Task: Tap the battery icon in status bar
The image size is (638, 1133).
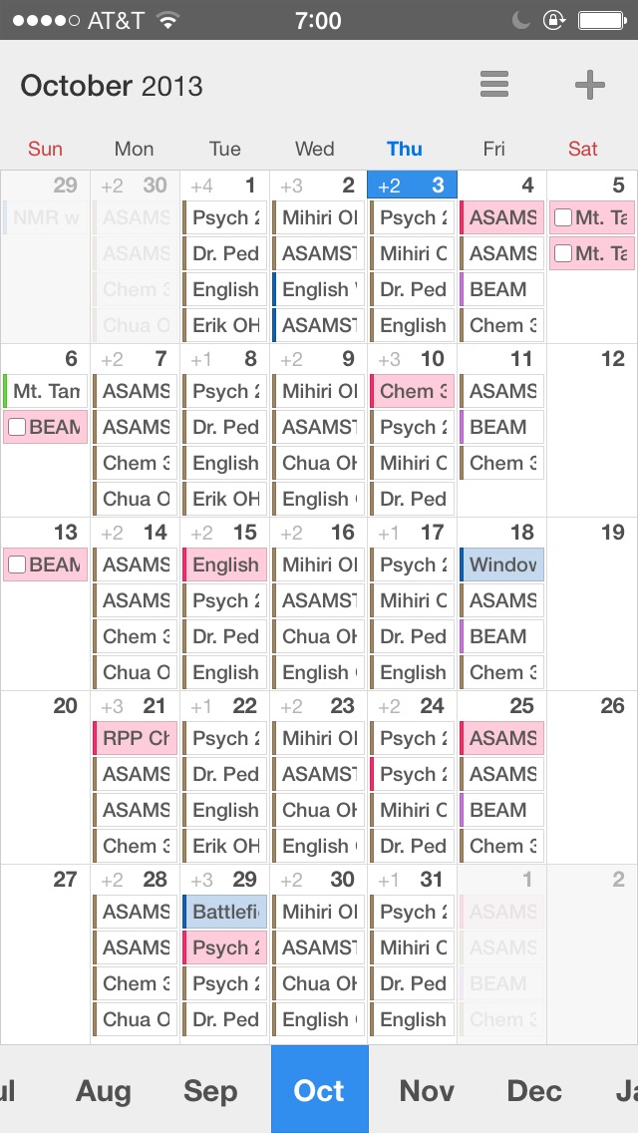Action: click(x=602, y=20)
